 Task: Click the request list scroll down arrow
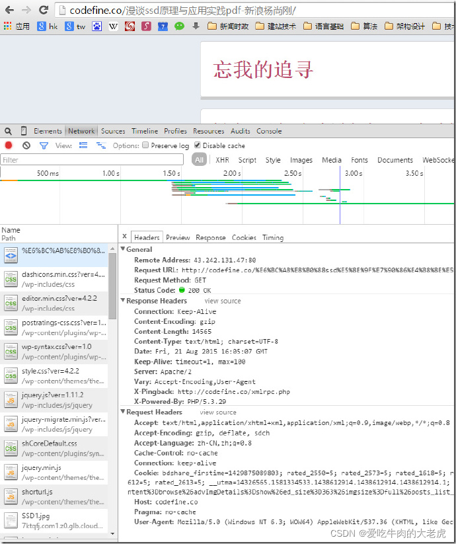pyautogui.click(x=112, y=533)
